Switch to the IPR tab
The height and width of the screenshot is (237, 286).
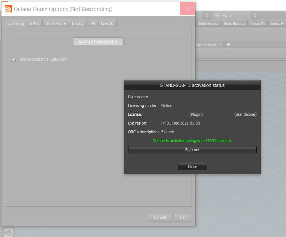tap(93, 23)
